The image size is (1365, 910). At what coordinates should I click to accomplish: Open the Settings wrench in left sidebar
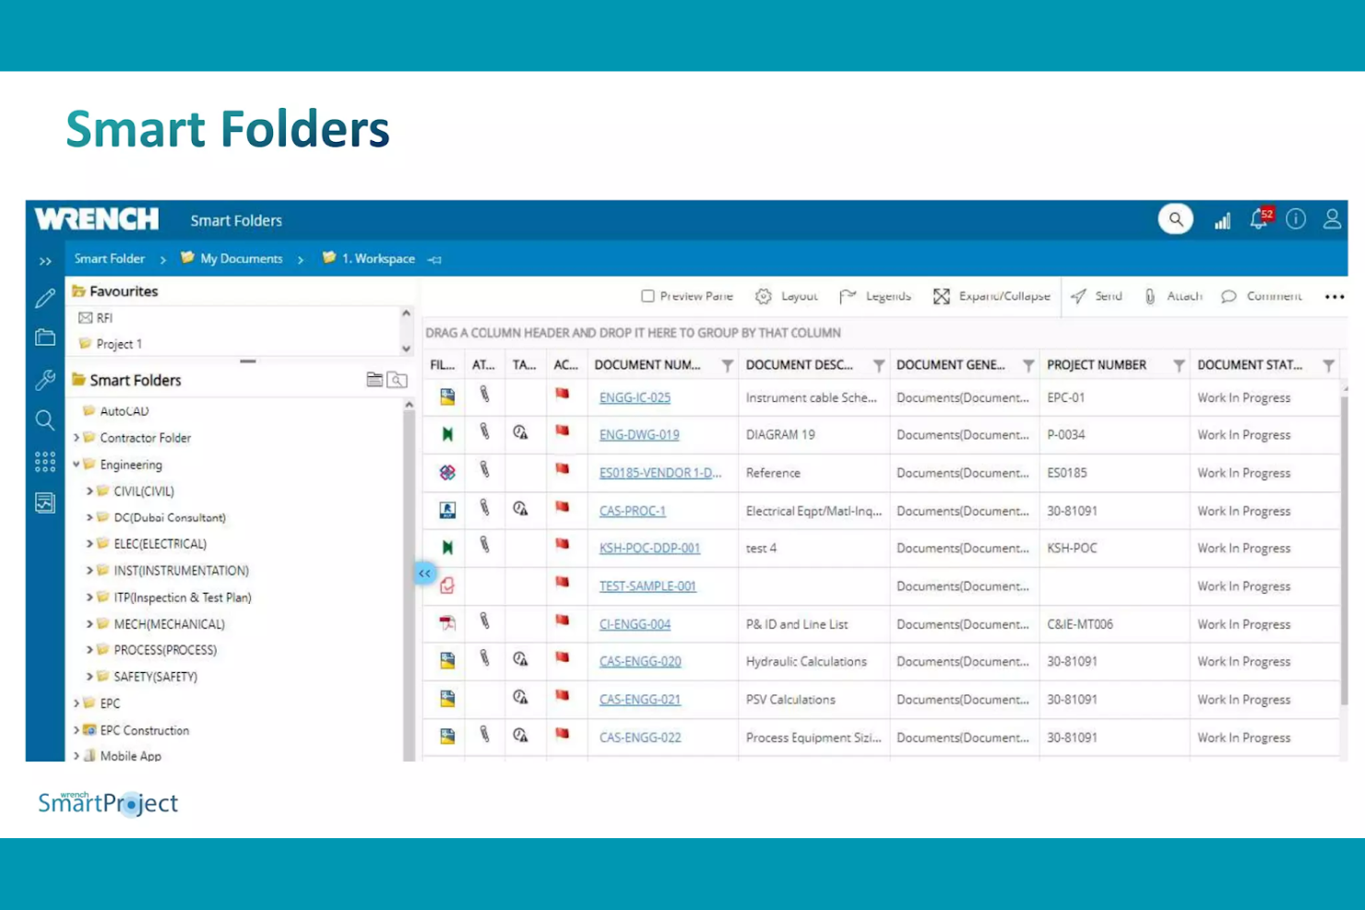44,380
